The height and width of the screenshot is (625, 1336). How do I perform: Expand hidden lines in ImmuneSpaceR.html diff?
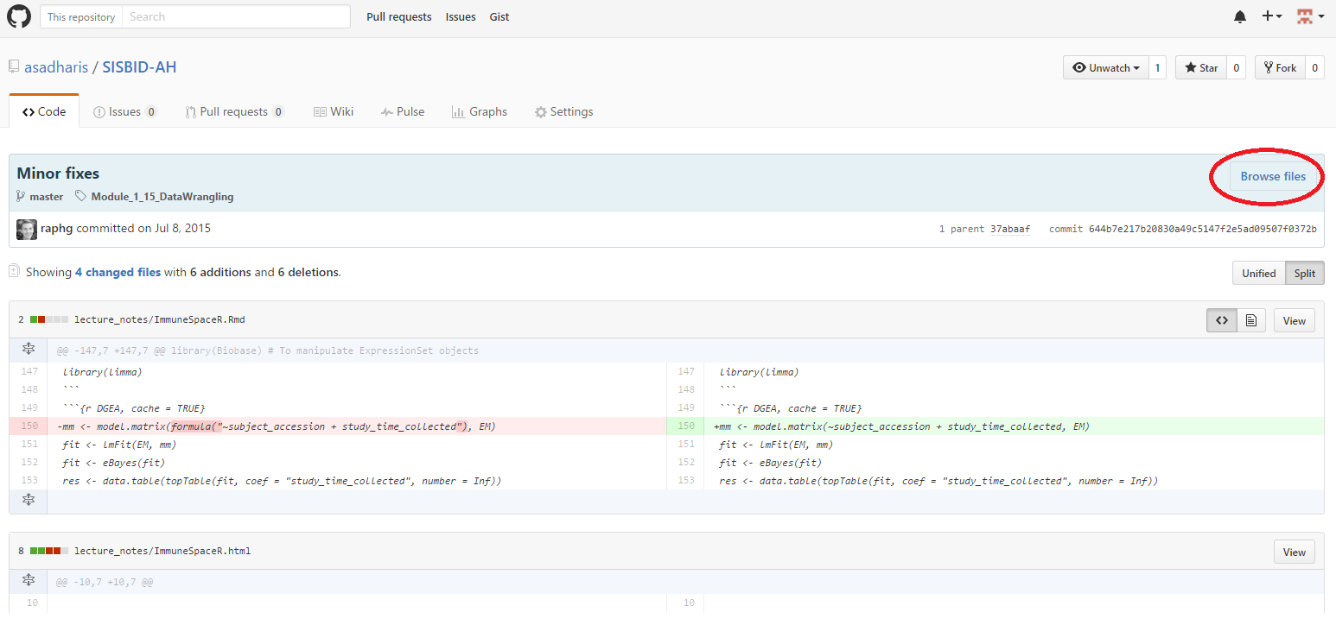click(29, 581)
